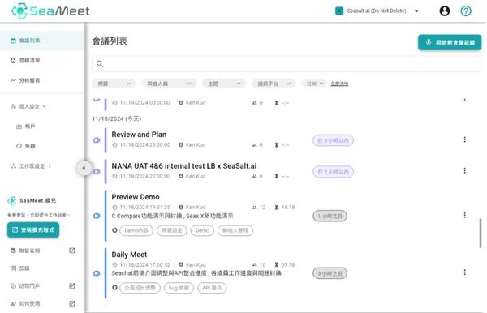Open the 日期 filter dropdown
The width and height of the screenshot is (487, 313).
click(314, 84)
